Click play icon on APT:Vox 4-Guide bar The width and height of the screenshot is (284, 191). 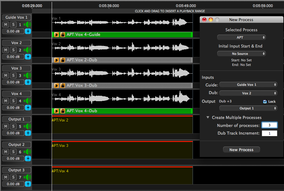[57, 35]
